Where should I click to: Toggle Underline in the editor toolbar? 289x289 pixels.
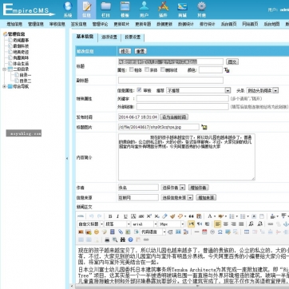(125, 216)
